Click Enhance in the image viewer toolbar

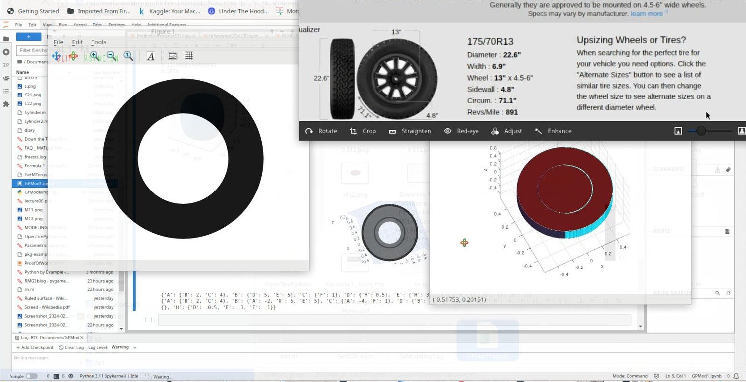(553, 131)
